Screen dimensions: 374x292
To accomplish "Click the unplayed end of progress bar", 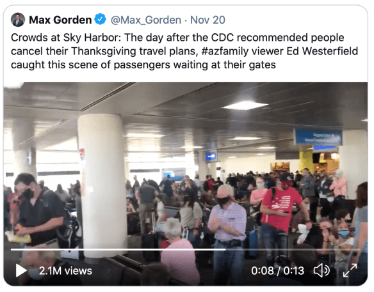I will click(293, 250).
